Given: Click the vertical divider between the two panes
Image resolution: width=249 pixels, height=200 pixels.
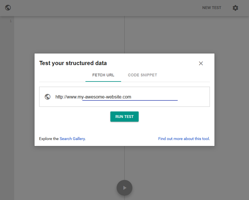Looking at the screenshot, I should coord(124,35).
